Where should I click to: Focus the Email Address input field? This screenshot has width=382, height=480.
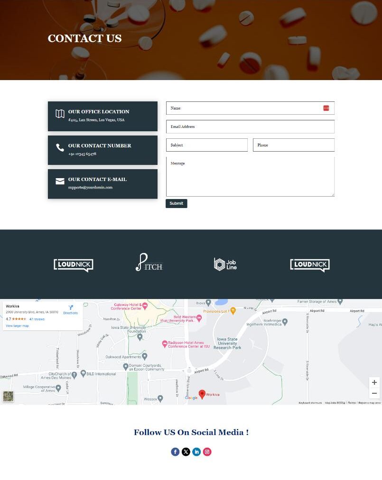point(250,127)
